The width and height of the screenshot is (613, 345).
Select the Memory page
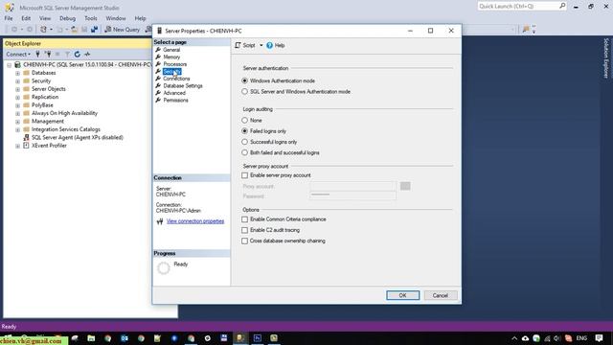[171, 57]
